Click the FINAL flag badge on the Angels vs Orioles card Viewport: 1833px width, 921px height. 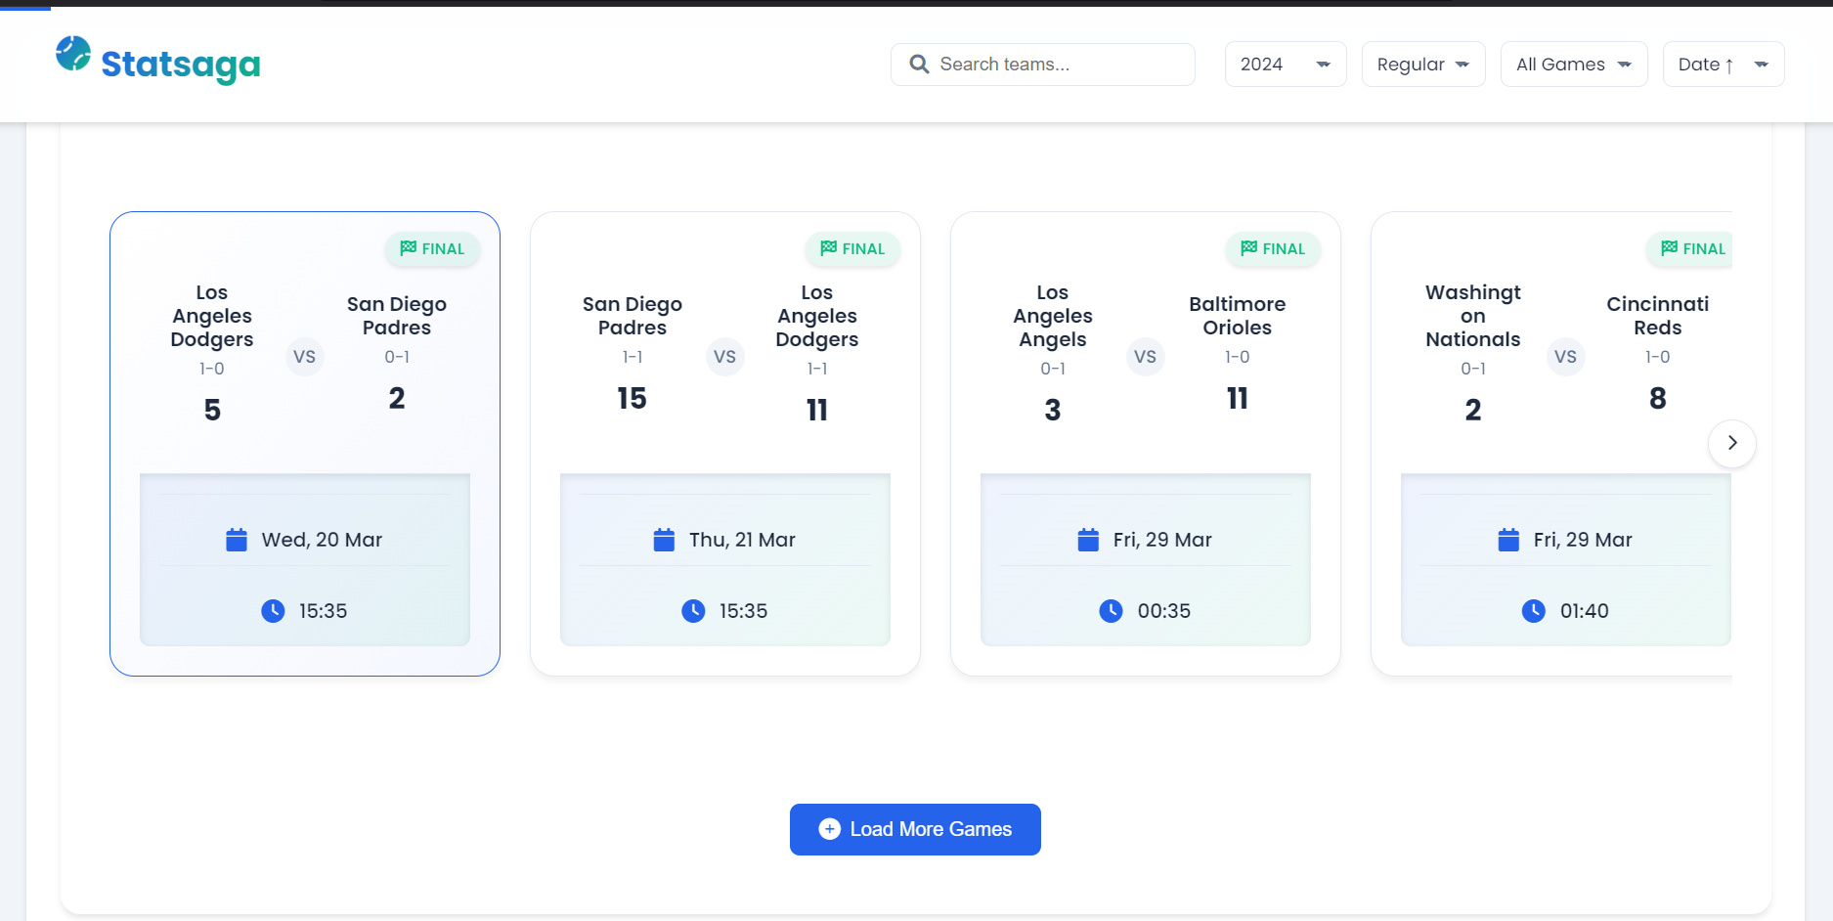click(x=1273, y=249)
